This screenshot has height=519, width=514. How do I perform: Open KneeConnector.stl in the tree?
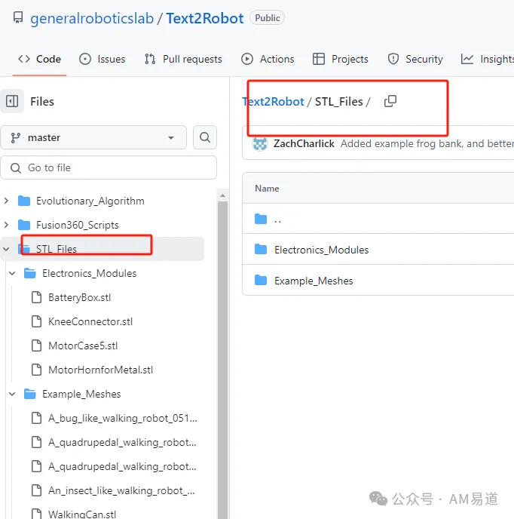(x=90, y=321)
